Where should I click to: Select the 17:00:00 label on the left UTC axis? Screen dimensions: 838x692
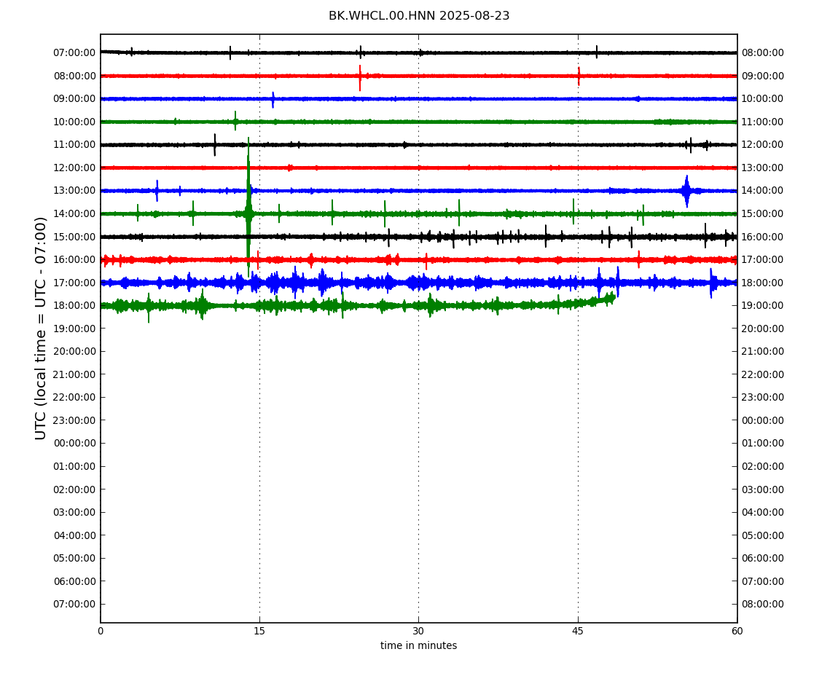pyautogui.click(x=75, y=283)
